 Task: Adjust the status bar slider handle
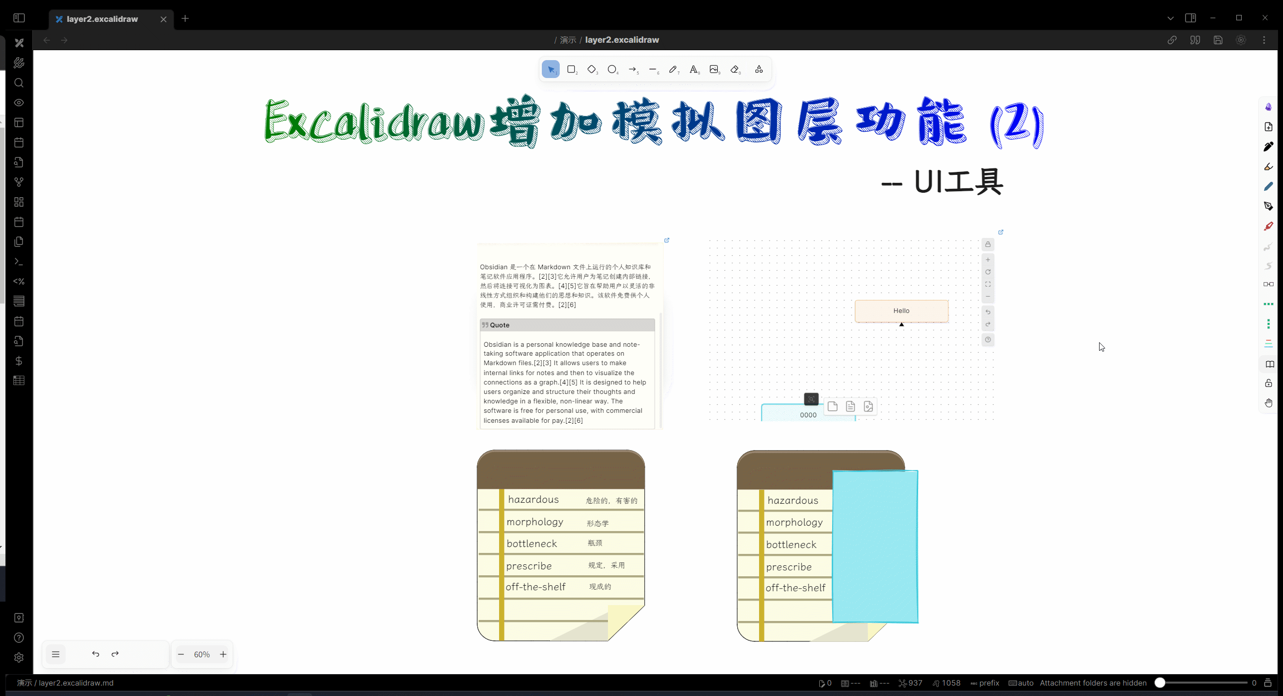coord(1160,683)
